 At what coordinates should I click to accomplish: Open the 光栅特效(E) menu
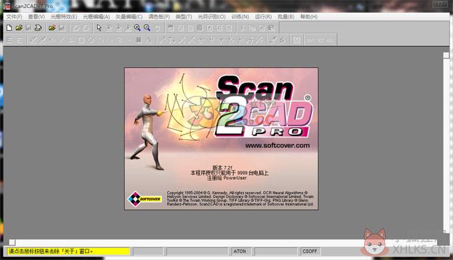click(64, 17)
